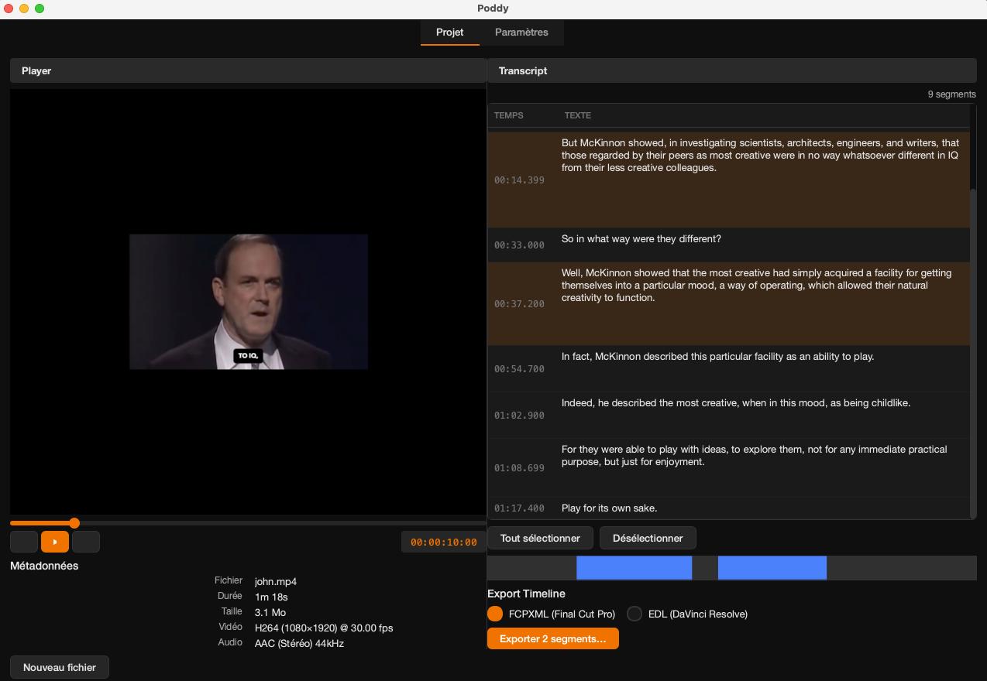Click the transport button right of play

[x=86, y=542]
